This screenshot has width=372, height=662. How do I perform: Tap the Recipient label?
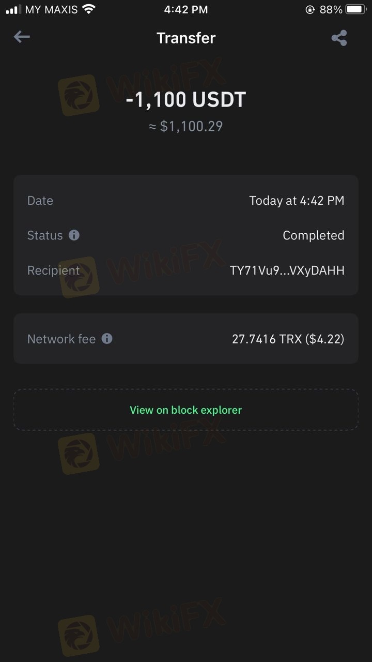pos(53,270)
